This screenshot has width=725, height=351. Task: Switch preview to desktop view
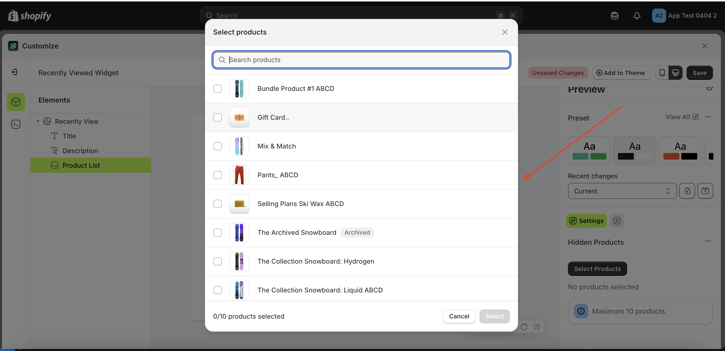point(676,73)
